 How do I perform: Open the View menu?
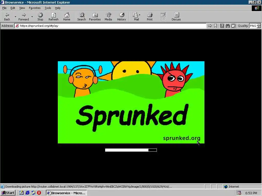(22, 8)
